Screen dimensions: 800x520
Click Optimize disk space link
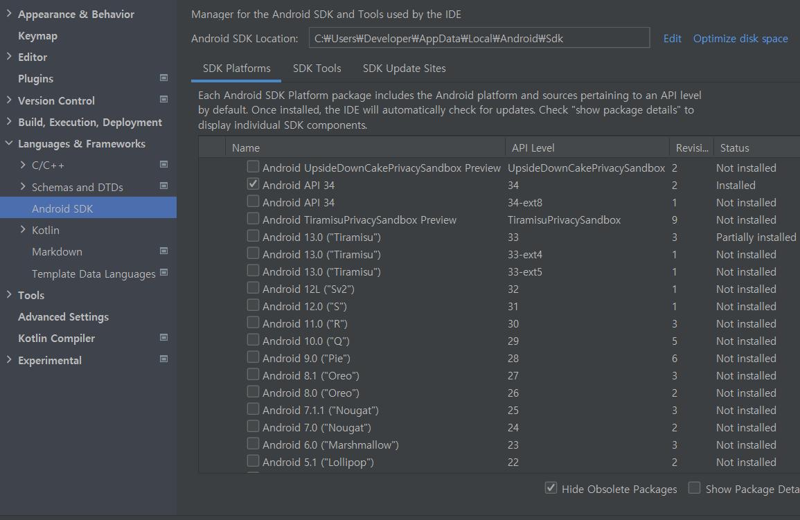(740, 39)
